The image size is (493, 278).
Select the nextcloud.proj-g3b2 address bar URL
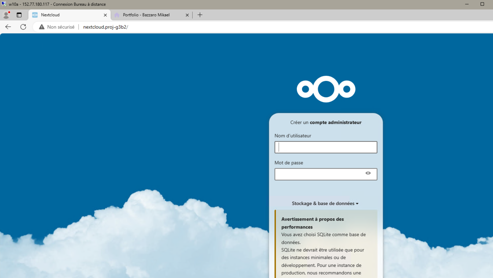point(106,27)
